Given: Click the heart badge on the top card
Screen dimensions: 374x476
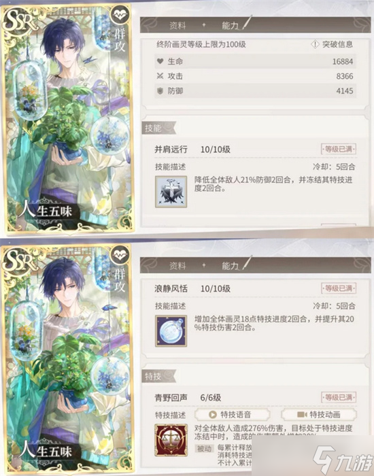Looking at the screenshot, I should click(x=120, y=14).
